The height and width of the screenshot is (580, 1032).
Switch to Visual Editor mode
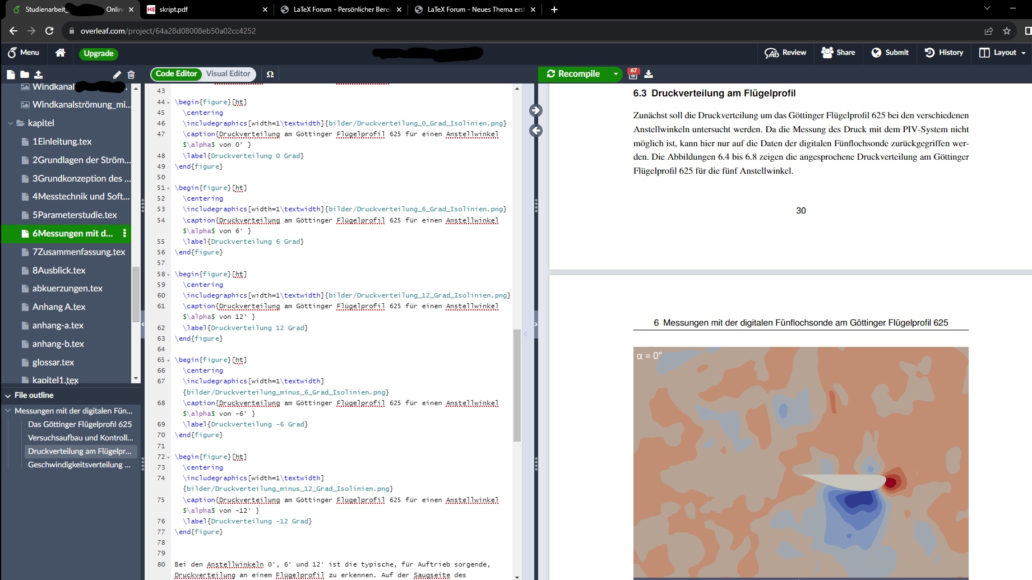tap(228, 74)
